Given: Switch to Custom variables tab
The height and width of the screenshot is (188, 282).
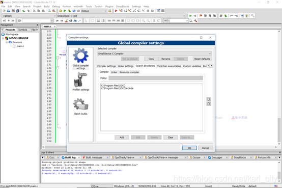Looking at the screenshot, I should 192,66.
